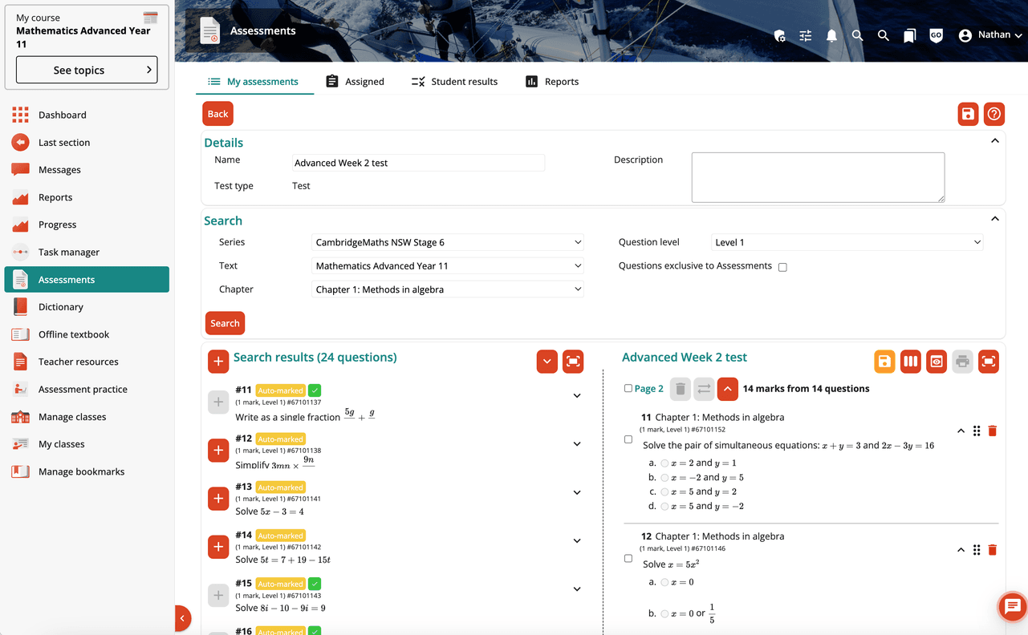Viewport: 1028px width, 635px height.
Task: Open the Reports tab
Action: coord(551,81)
